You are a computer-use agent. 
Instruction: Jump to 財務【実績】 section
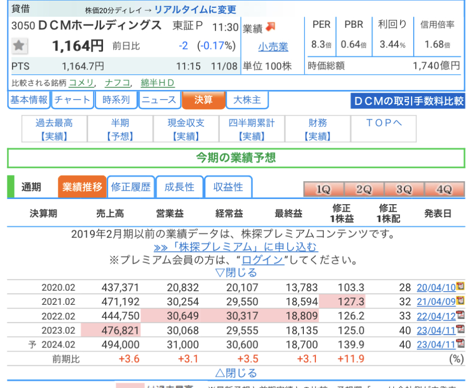[x=318, y=129]
